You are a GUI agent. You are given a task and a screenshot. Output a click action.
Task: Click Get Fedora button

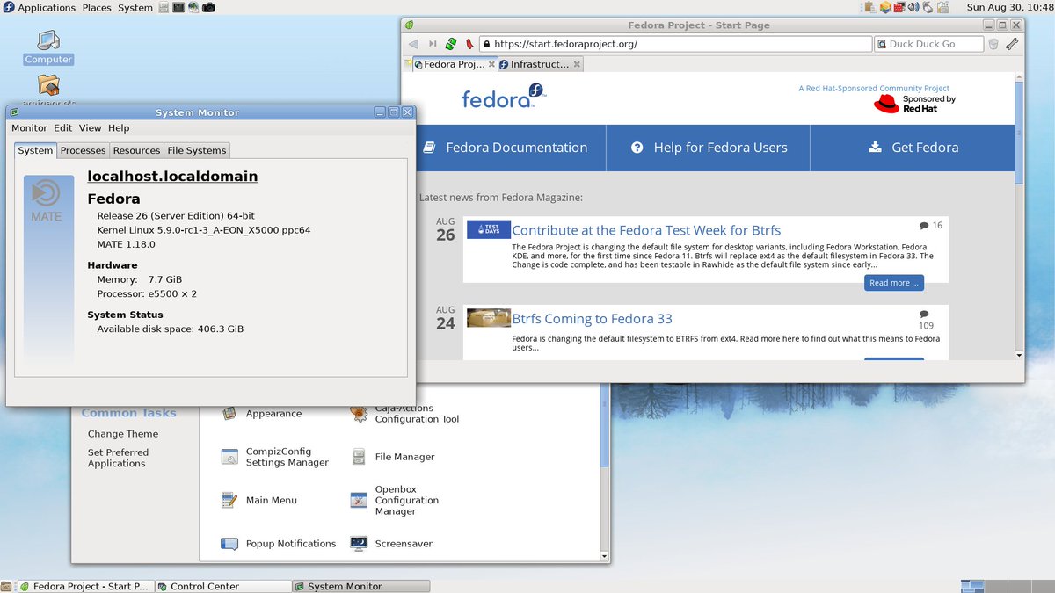pyautogui.click(x=913, y=148)
